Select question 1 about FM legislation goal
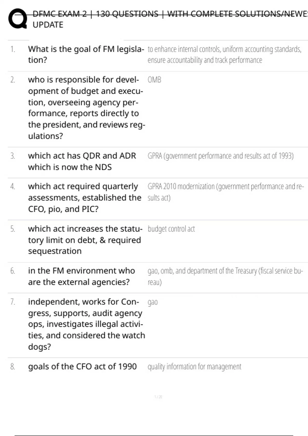The width and height of the screenshot is (308, 436). click(86, 54)
